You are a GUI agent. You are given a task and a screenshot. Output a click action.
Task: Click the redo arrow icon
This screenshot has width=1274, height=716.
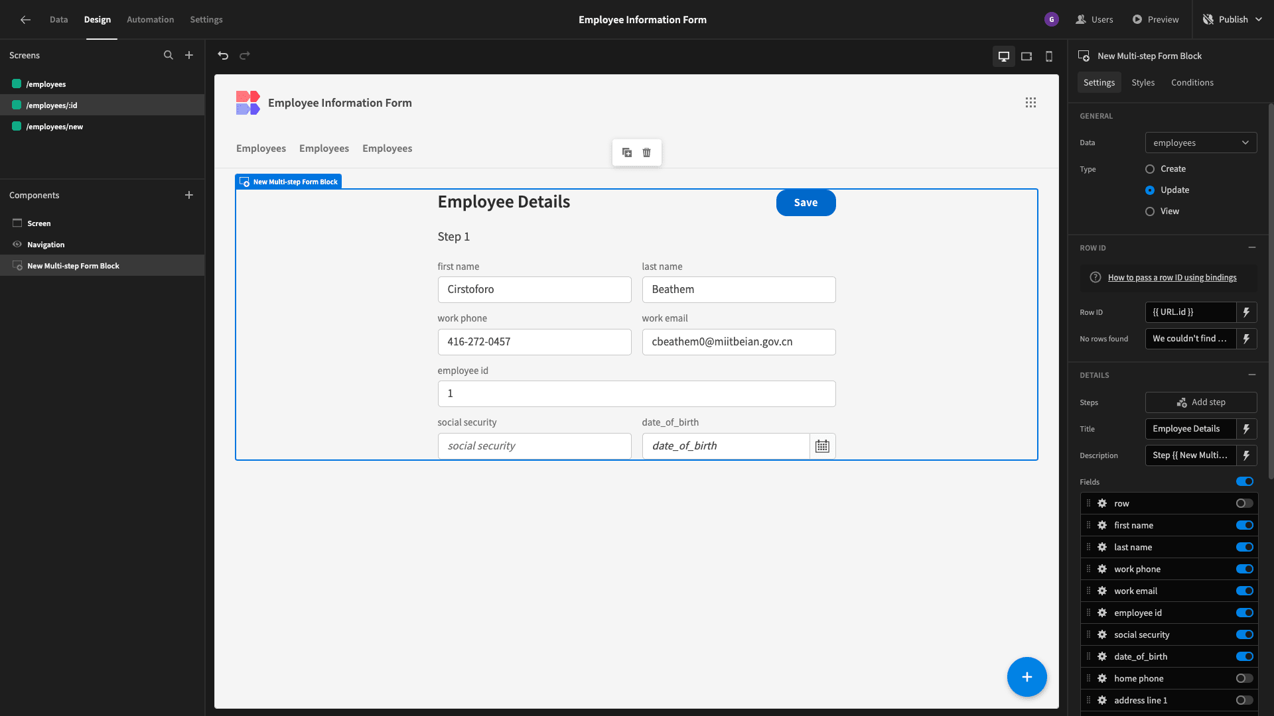pos(245,56)
